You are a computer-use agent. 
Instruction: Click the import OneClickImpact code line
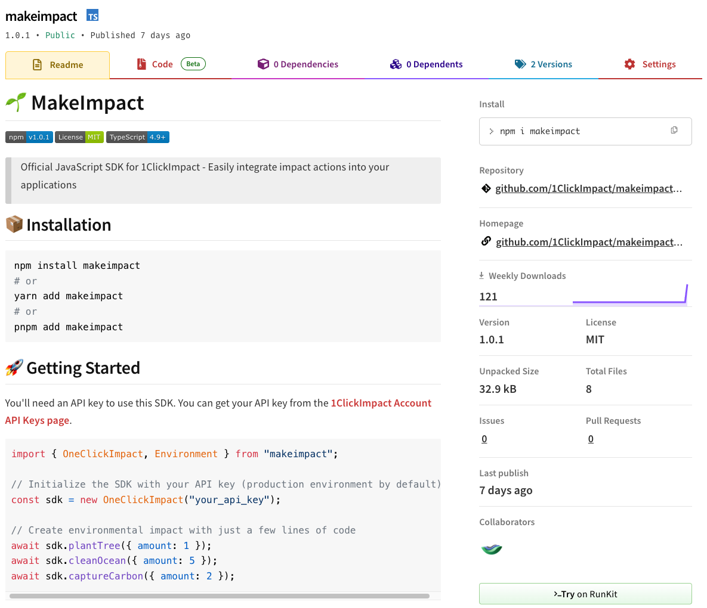tap(174, 454)
